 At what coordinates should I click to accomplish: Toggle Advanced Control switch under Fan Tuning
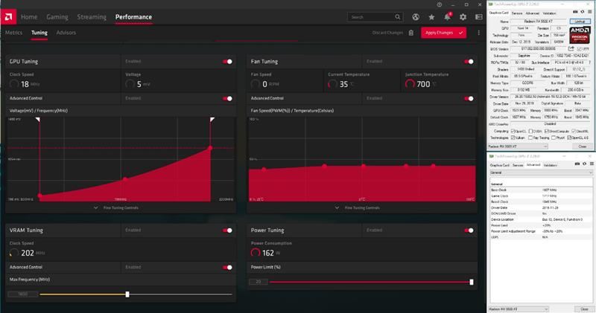point(469,99)
